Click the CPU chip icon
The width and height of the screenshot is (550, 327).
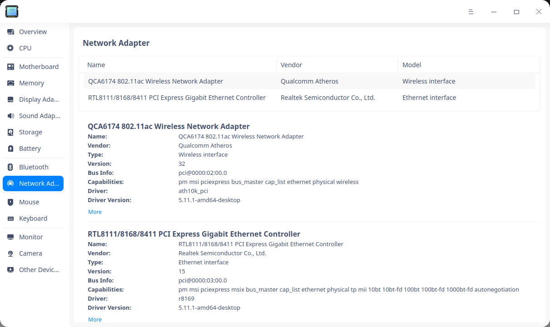[10, 48]
